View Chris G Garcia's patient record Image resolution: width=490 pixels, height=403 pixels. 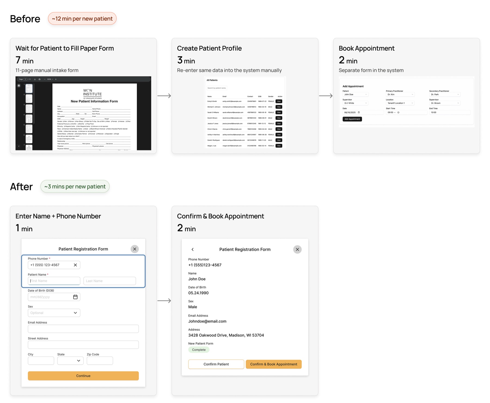pos(279,129)
